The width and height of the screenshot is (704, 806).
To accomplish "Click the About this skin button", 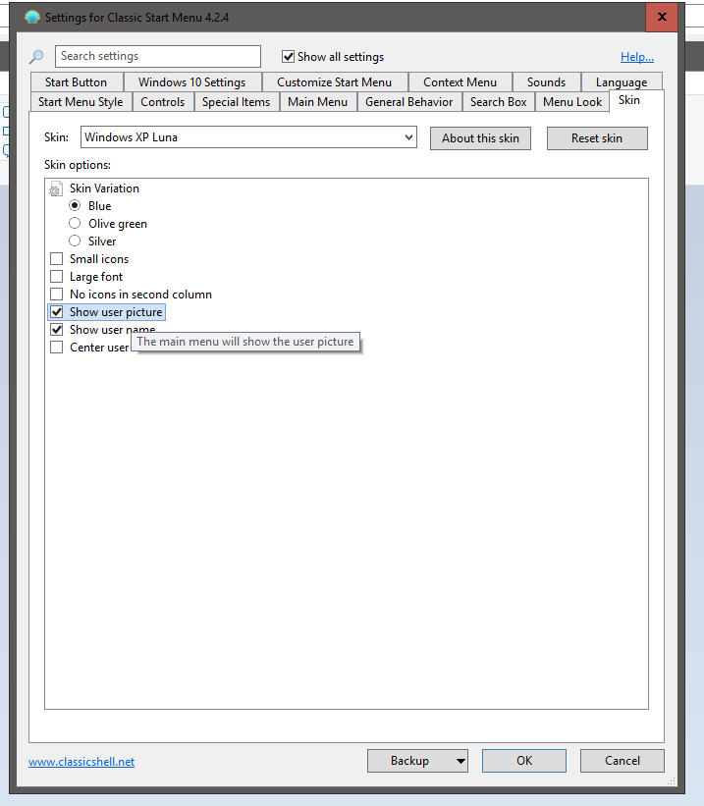I will (x=480, y=138).
